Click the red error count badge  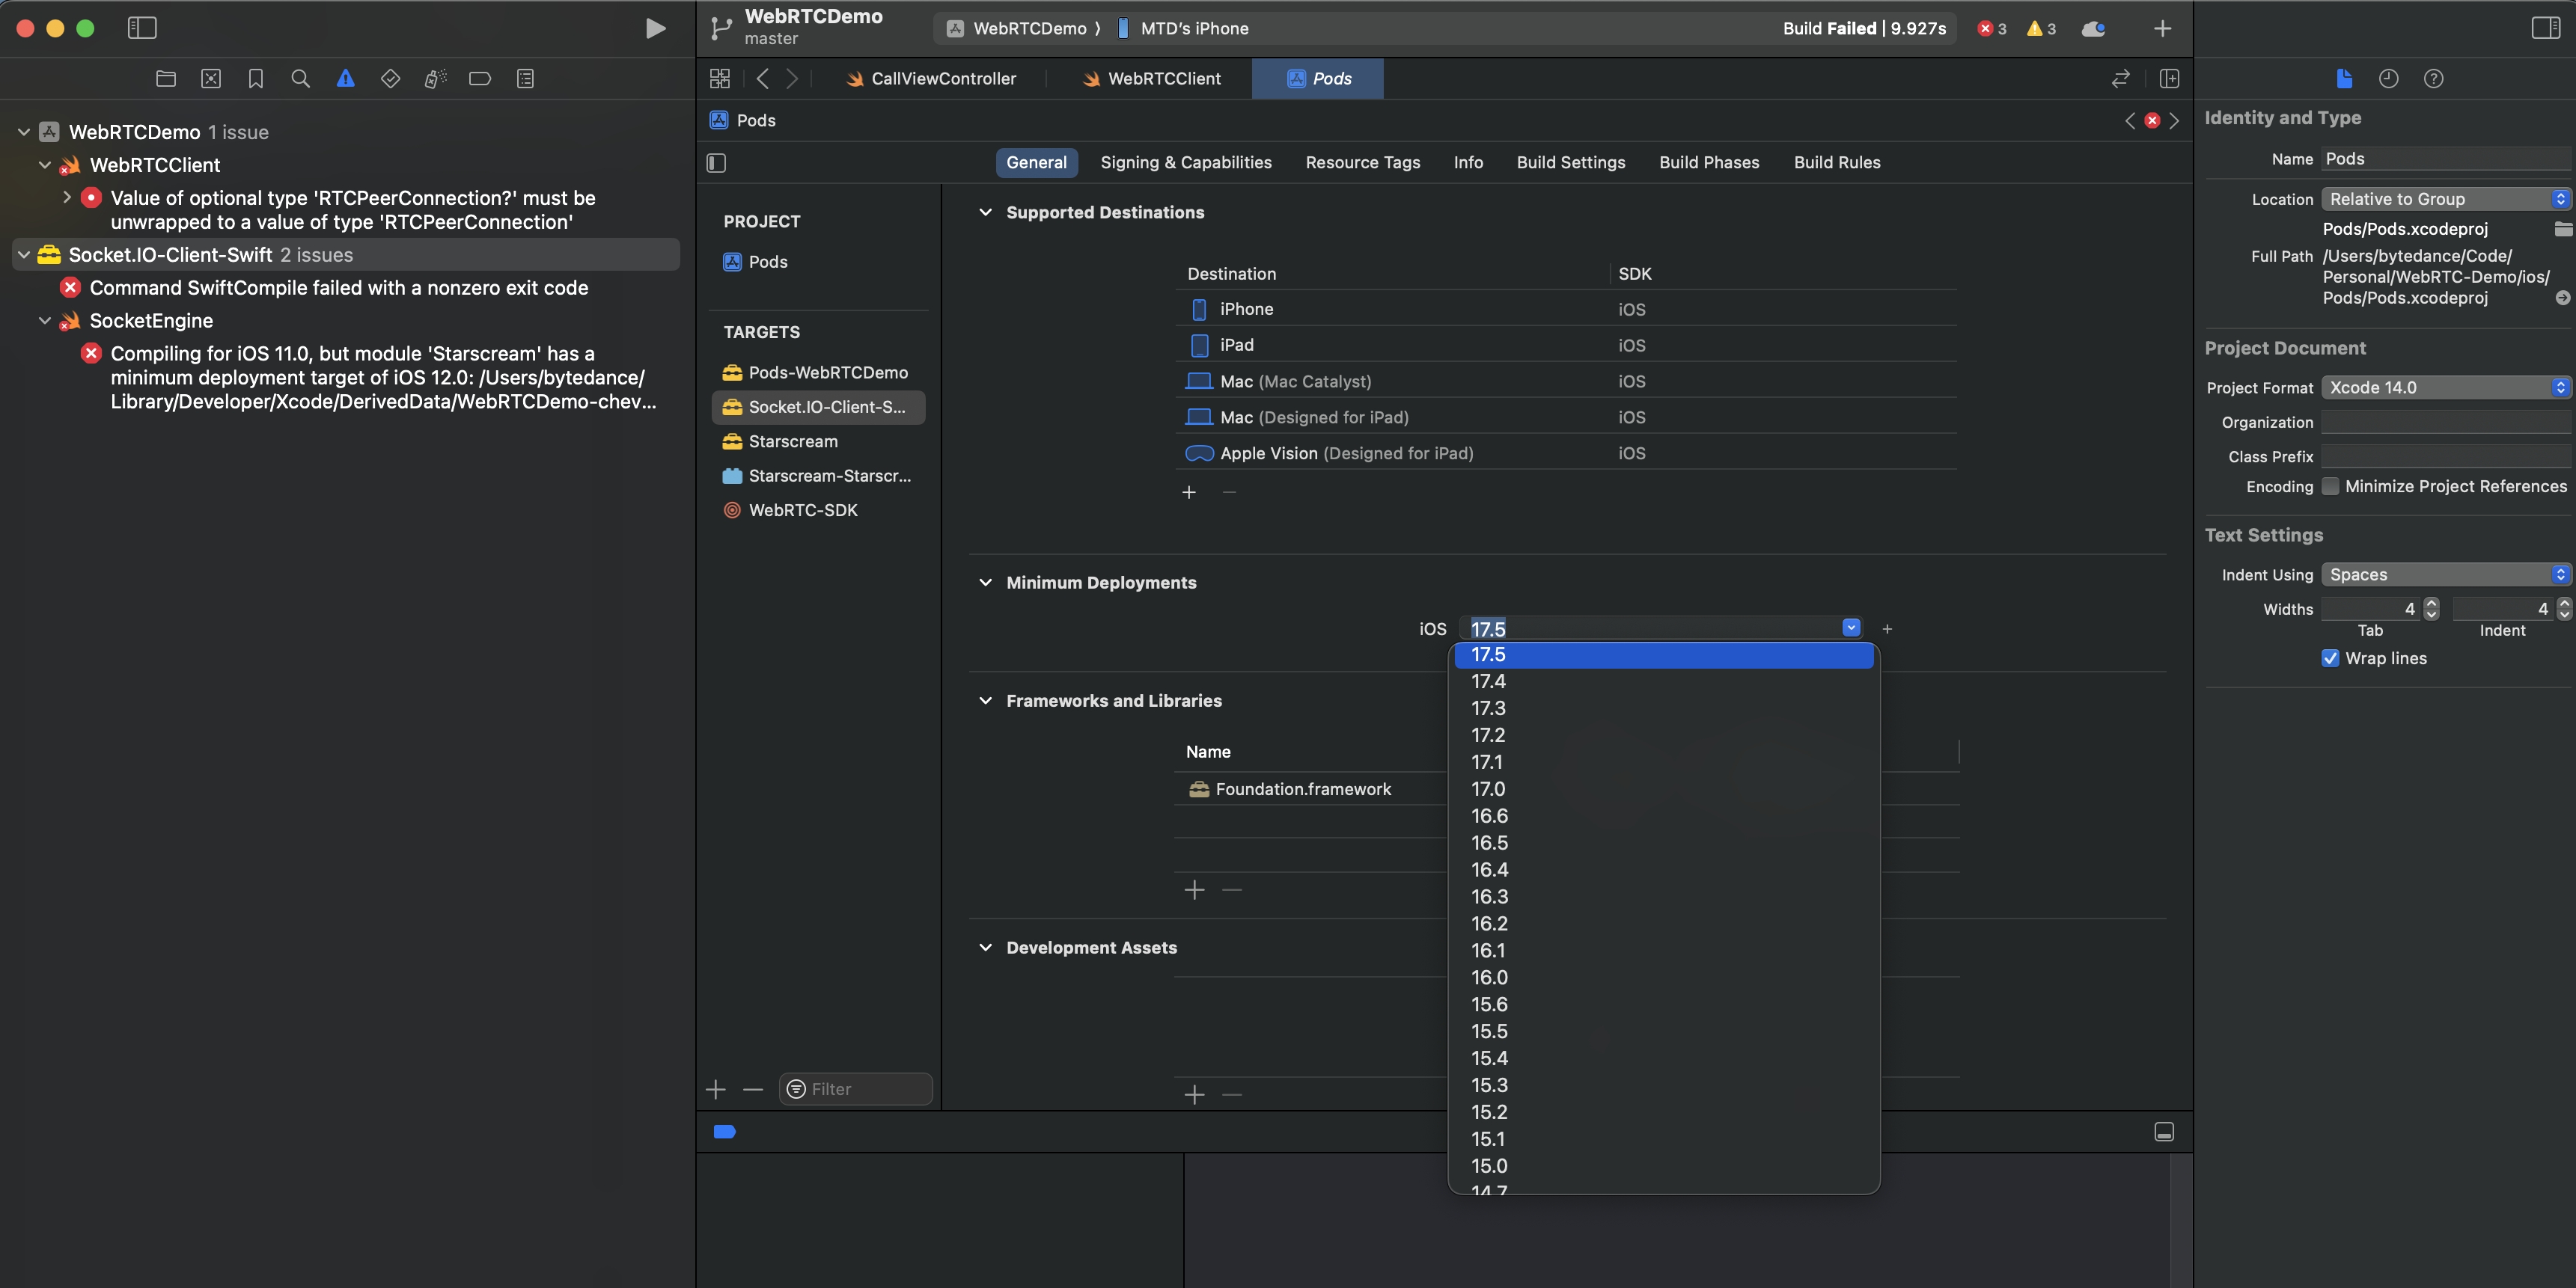tap(1991, 28)
